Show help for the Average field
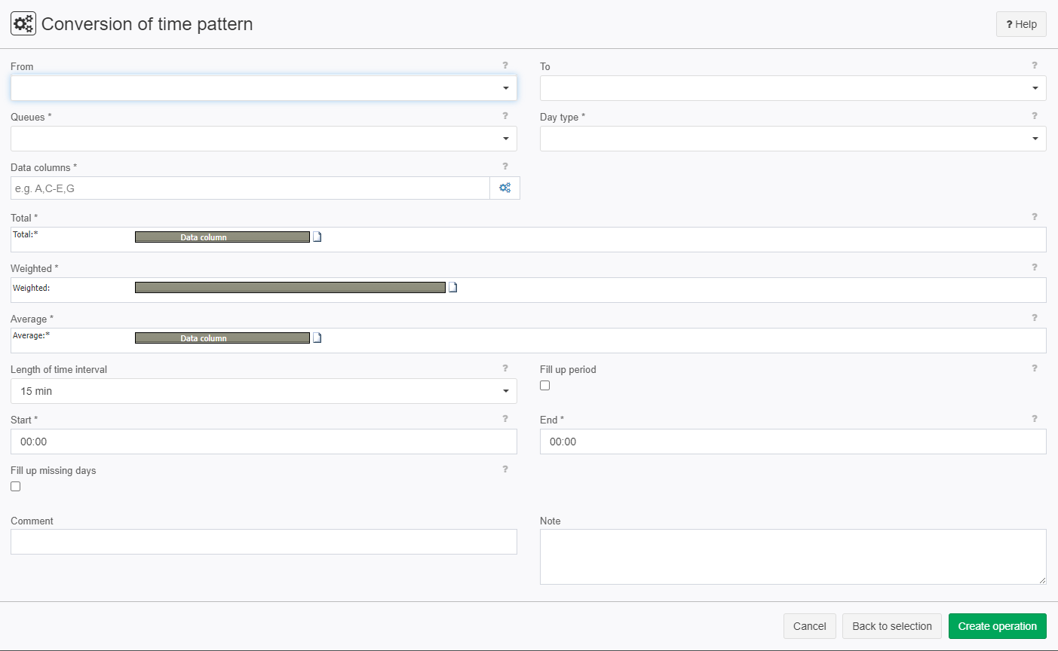The width and height of the screenshot is (1058, 651). (x=1035, y=318)
